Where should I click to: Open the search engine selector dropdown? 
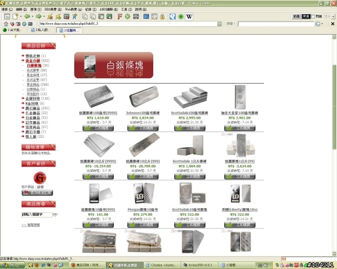click(322, 24)
